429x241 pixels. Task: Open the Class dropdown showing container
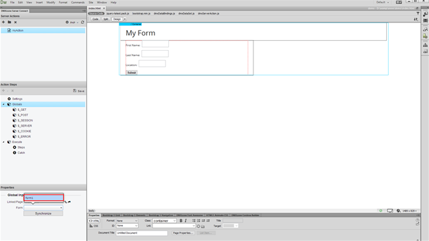pos(164,221)
